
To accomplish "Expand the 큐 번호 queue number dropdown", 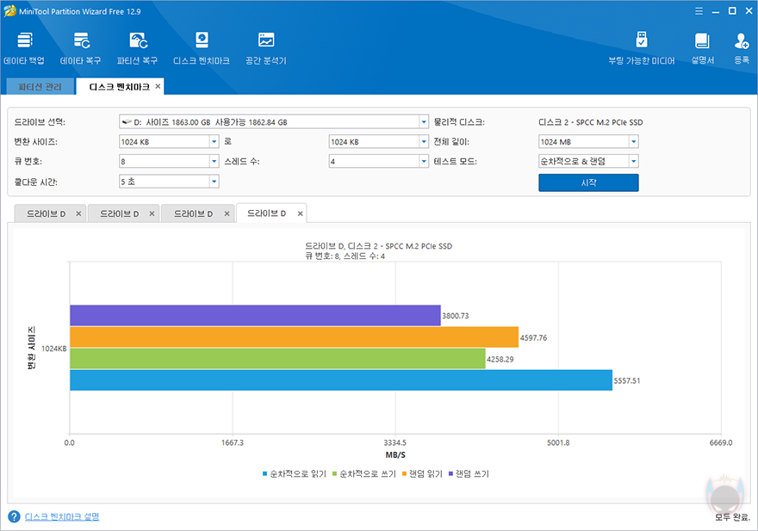I will click(x=214, y=162).
